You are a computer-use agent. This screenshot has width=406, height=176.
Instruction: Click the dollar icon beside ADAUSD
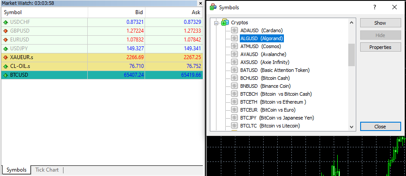(234, 30)
